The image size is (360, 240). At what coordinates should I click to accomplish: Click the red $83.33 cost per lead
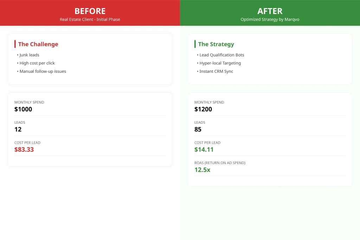pos(24,150)
